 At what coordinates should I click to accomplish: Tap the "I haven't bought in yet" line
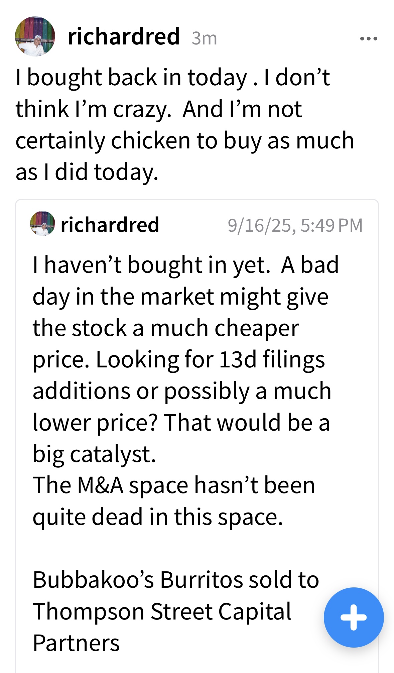click(185, 265)
